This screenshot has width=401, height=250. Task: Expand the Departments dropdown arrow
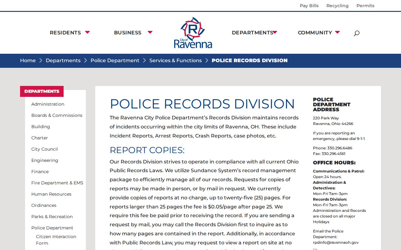[x=275, y=32]
